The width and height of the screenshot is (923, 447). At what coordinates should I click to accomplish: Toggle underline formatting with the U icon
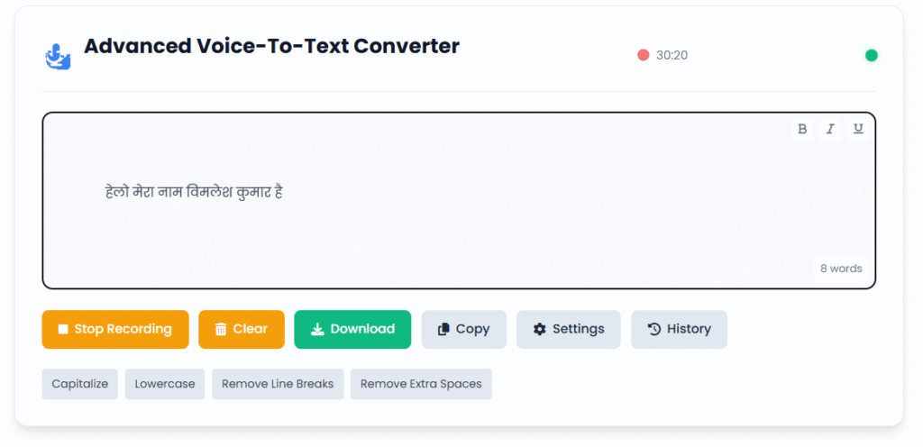coord(858,130)
